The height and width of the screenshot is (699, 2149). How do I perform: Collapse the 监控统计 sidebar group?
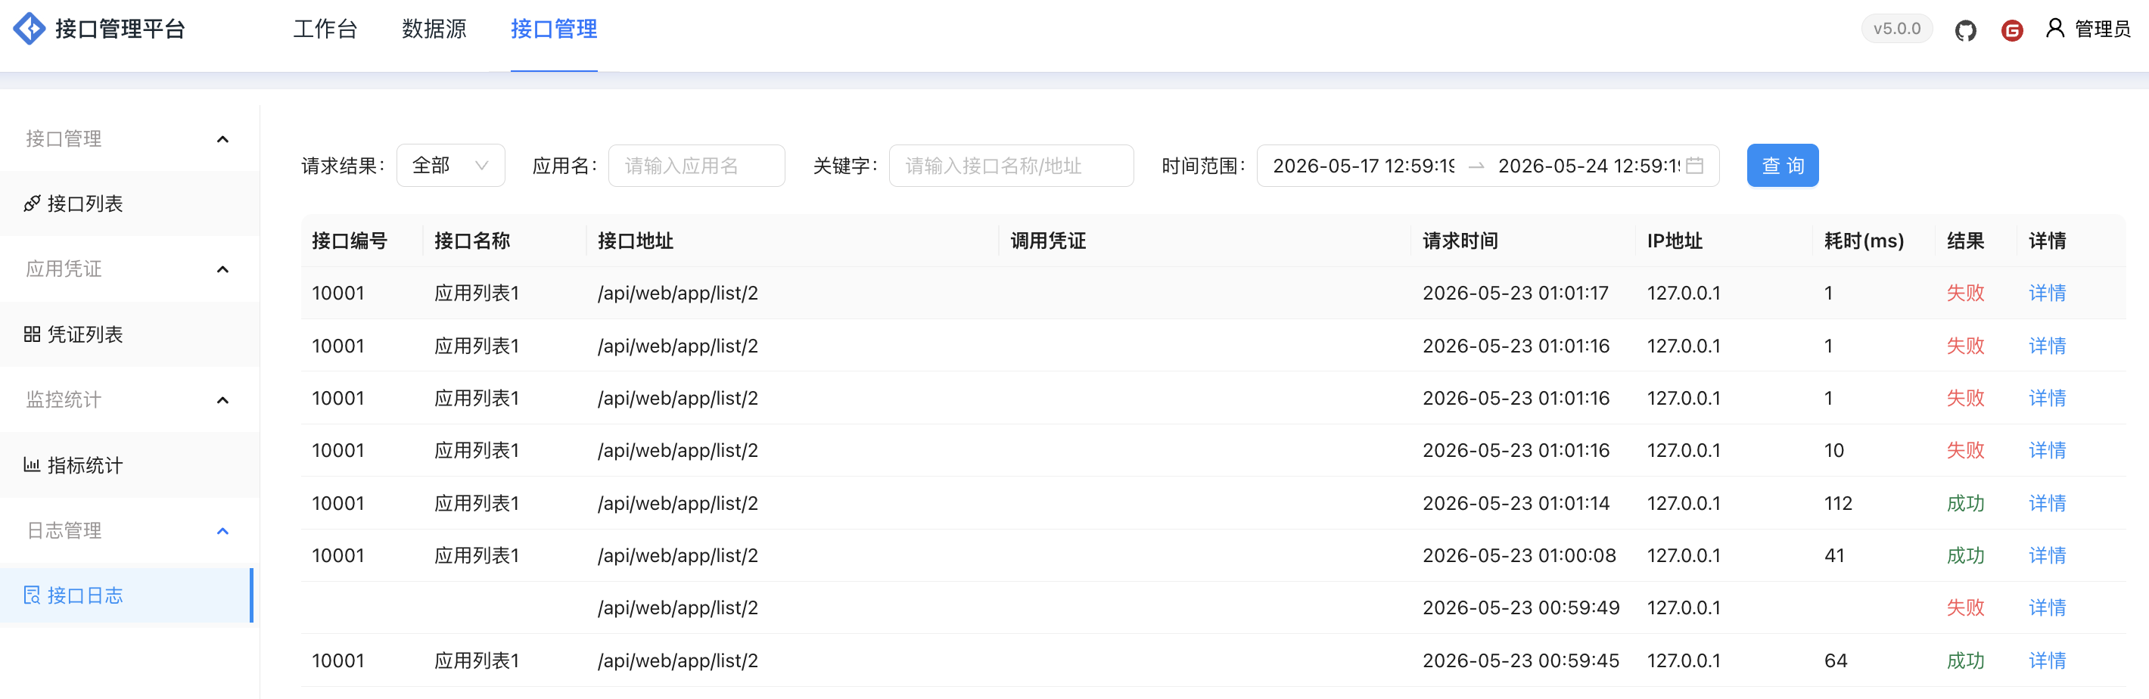(222, 400)
